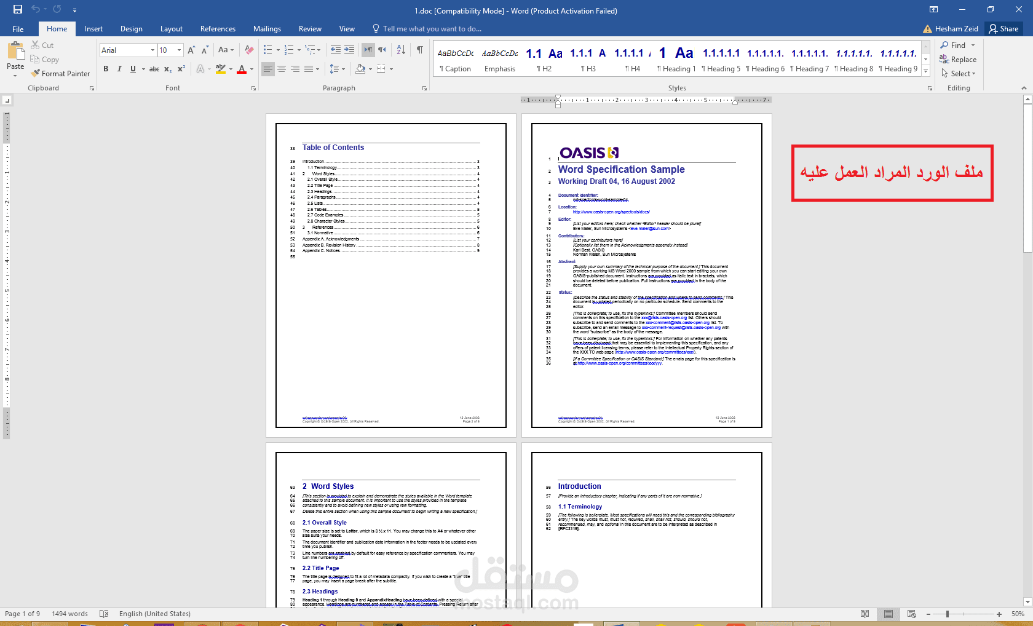Center the paragraph text
The height and width of the screenshot is (626, 1033).
(x=282, y=69)
